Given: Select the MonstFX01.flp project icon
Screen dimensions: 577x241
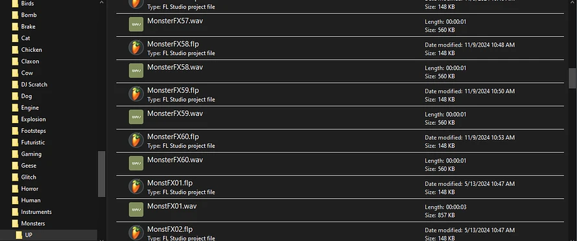Looking at the screenshot, I should 135,187.
